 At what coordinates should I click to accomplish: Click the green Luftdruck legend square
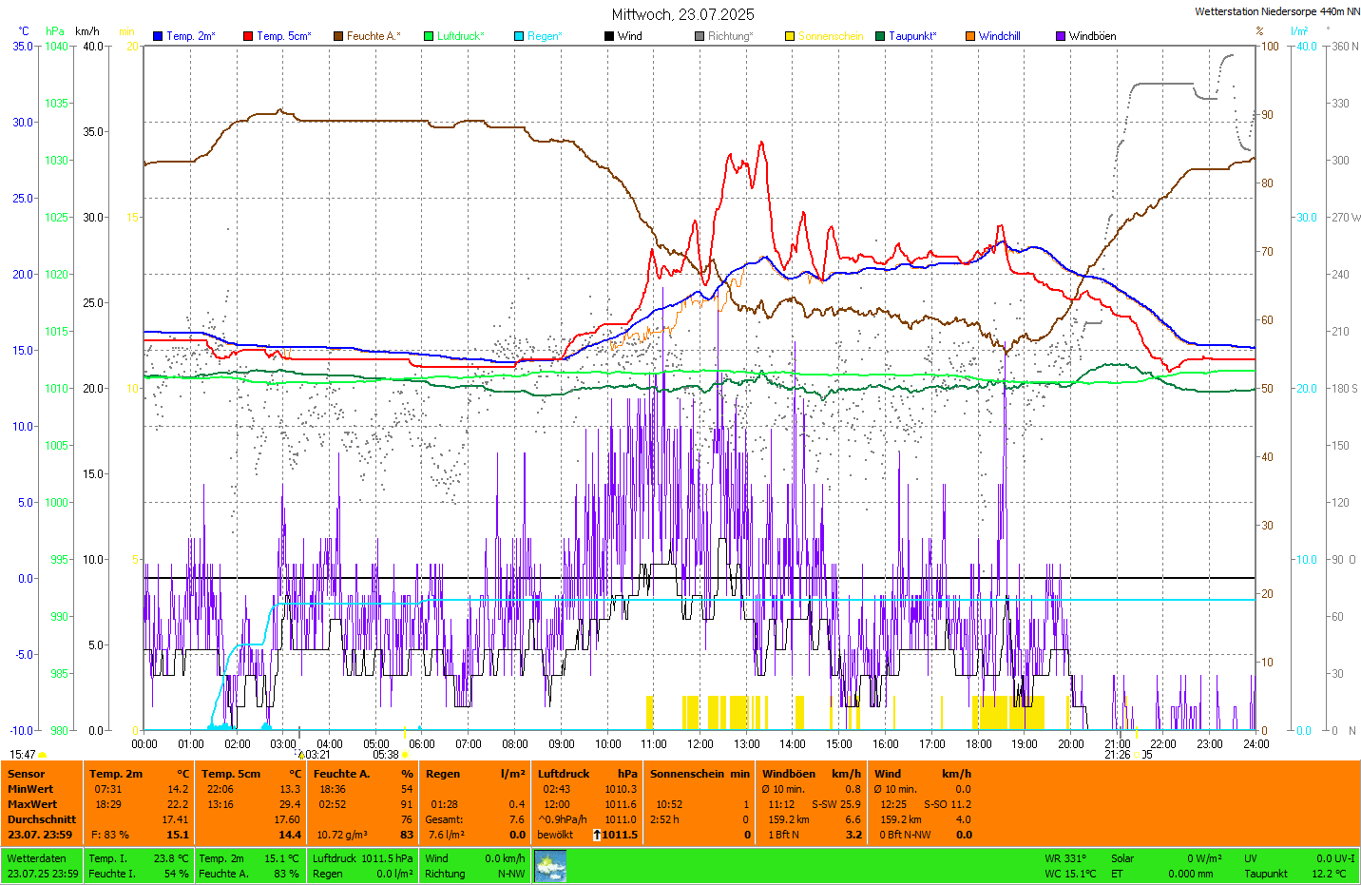[429, 36]
